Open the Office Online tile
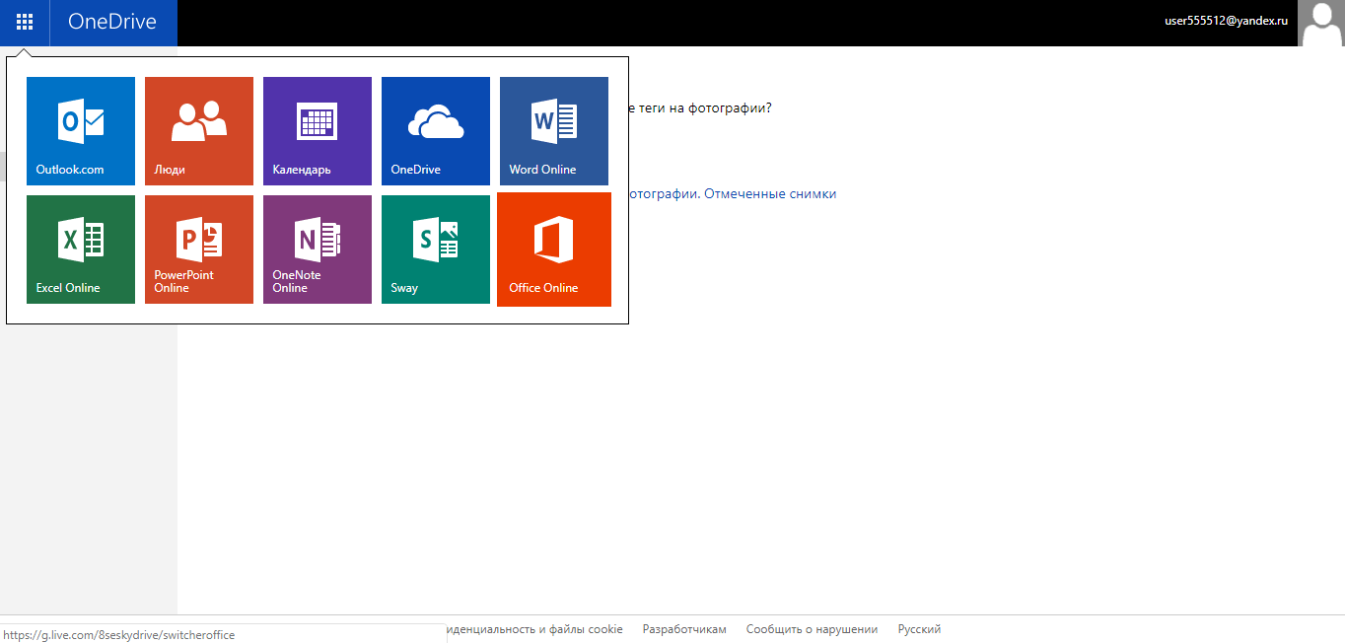1345x643 pixels. tap(554, 250)
